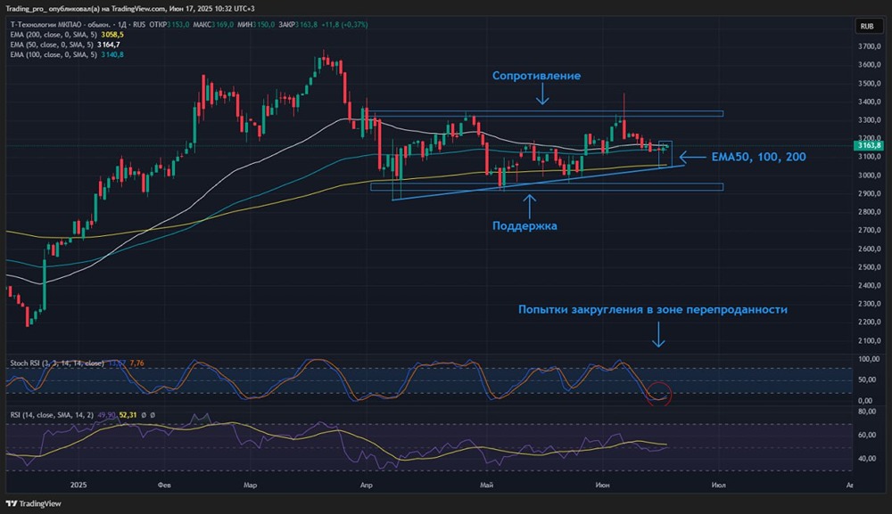This screenshot has width=892, height=514.
Task: Click the 3700,0 price axis label
Action: pyautogui.click(x=870, y=46)
